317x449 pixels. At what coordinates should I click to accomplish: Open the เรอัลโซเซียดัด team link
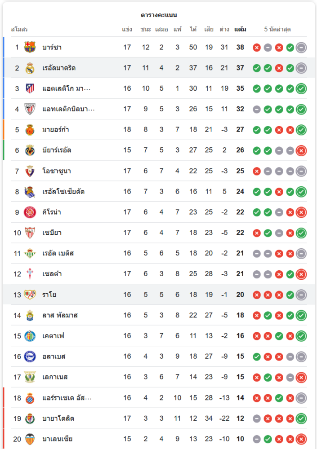click(x=63, y=192)
